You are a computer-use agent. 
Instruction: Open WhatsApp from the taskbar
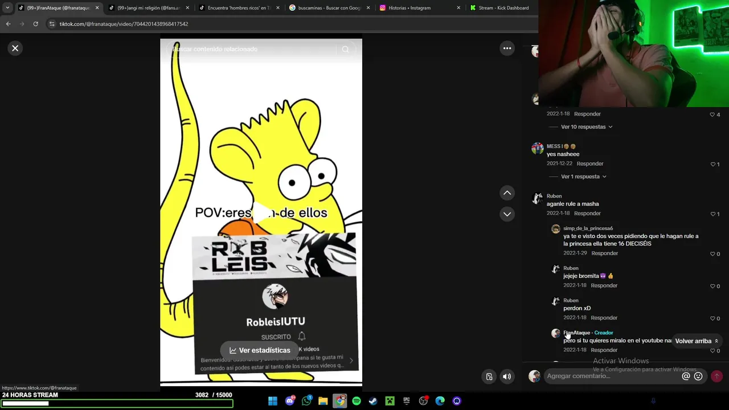pyautogui.click(x=307, y=401)
